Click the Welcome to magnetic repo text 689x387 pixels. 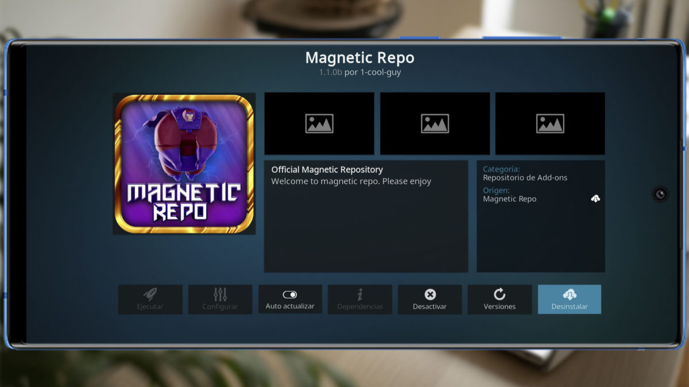coord(351,181)
